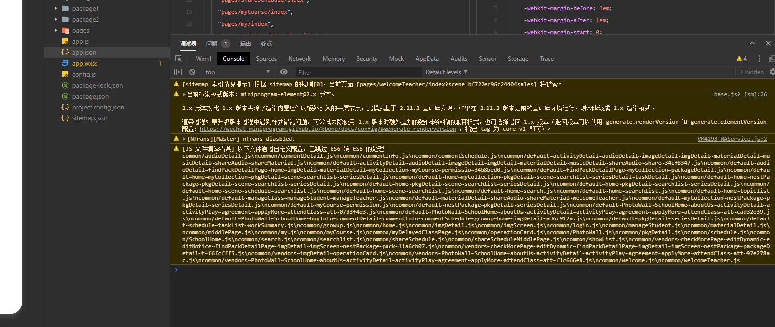
Task: Click the warning counter showing 4
Action: [x=742, y=58]
